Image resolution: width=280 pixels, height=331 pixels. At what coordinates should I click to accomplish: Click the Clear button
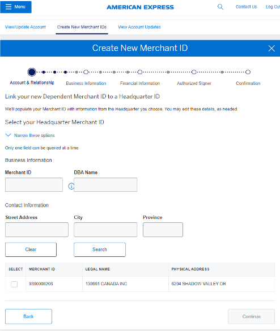point(31,250)
